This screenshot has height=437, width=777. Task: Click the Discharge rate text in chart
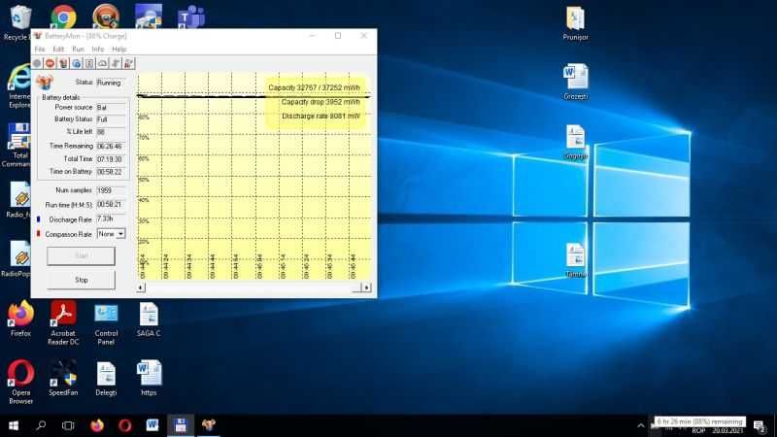pyautogui.click(x=321, y=116)
